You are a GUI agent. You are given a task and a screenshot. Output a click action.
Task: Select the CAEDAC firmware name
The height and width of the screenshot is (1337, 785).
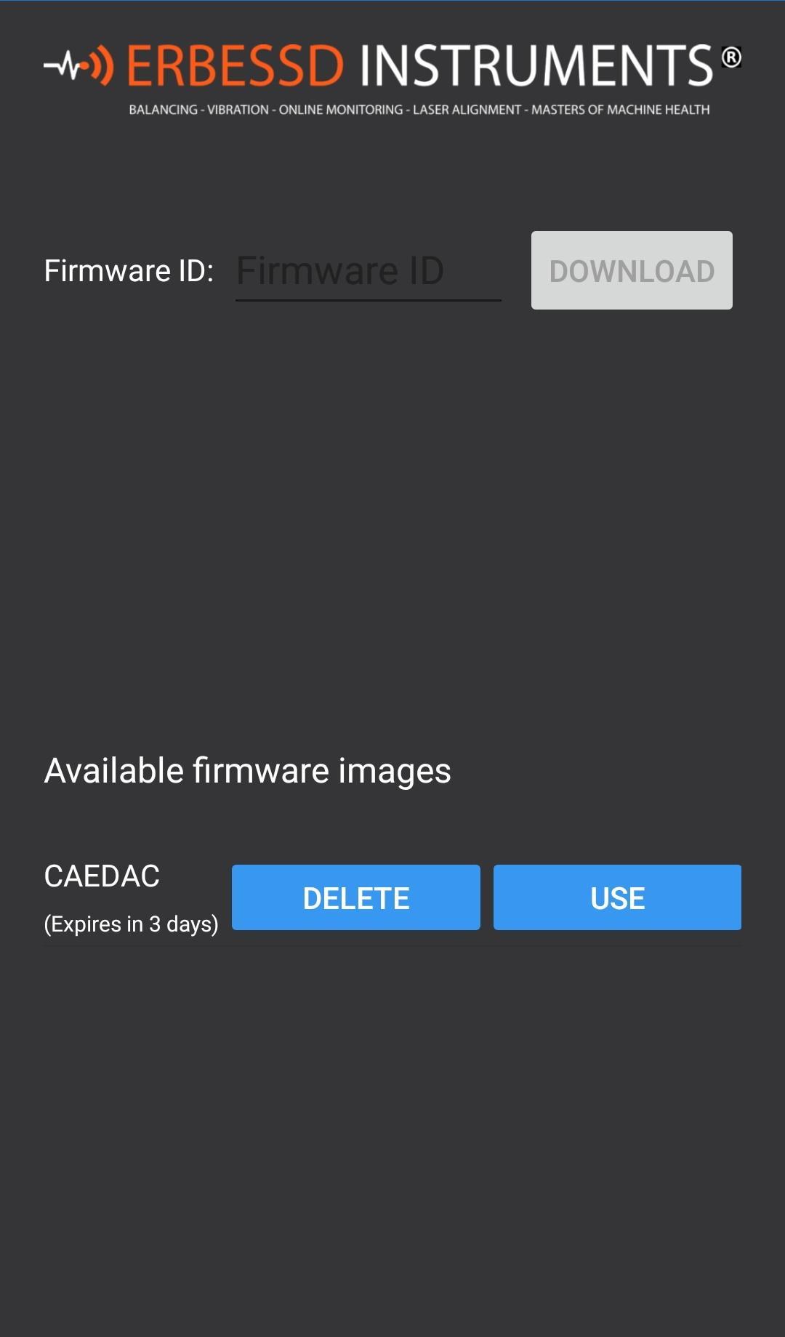(102, 876)
